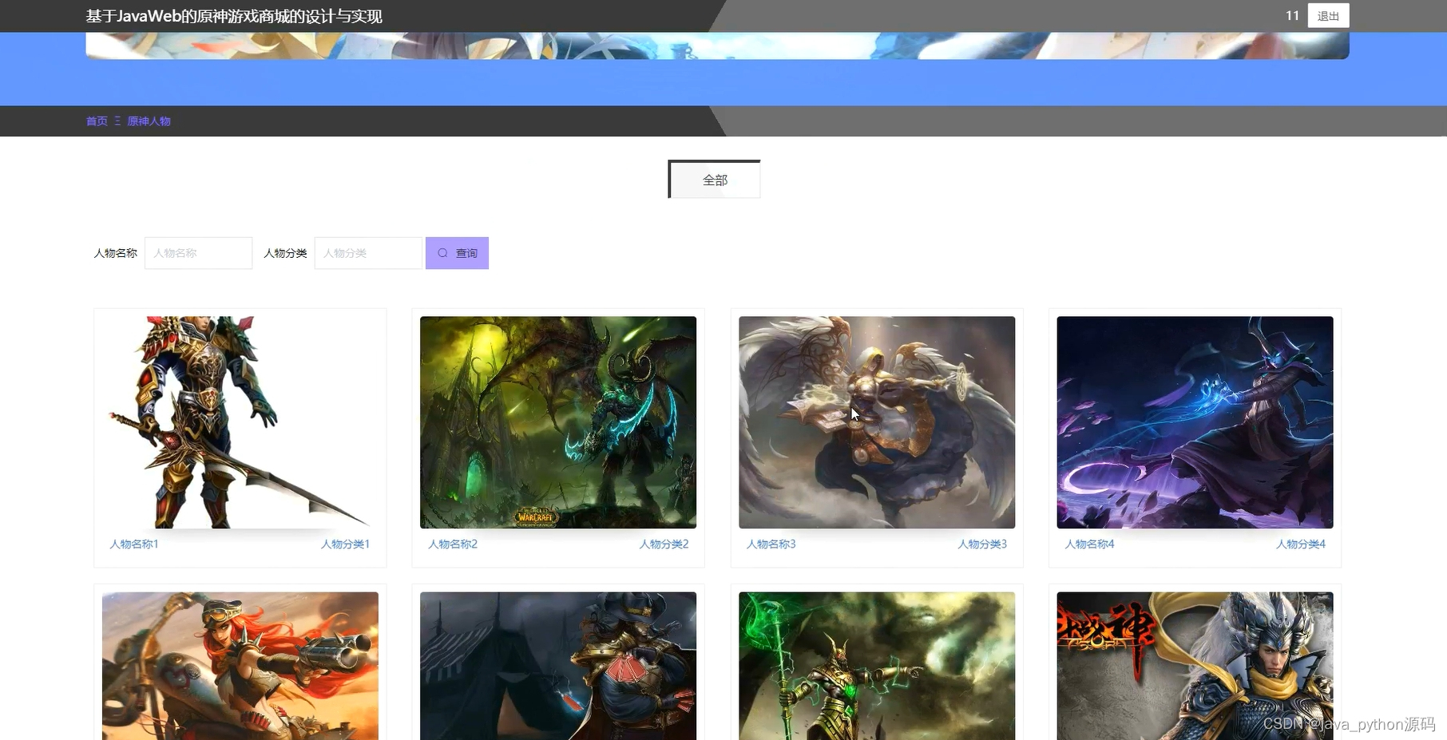Open the armored swordsman character thumbnail

coord(240,422)
